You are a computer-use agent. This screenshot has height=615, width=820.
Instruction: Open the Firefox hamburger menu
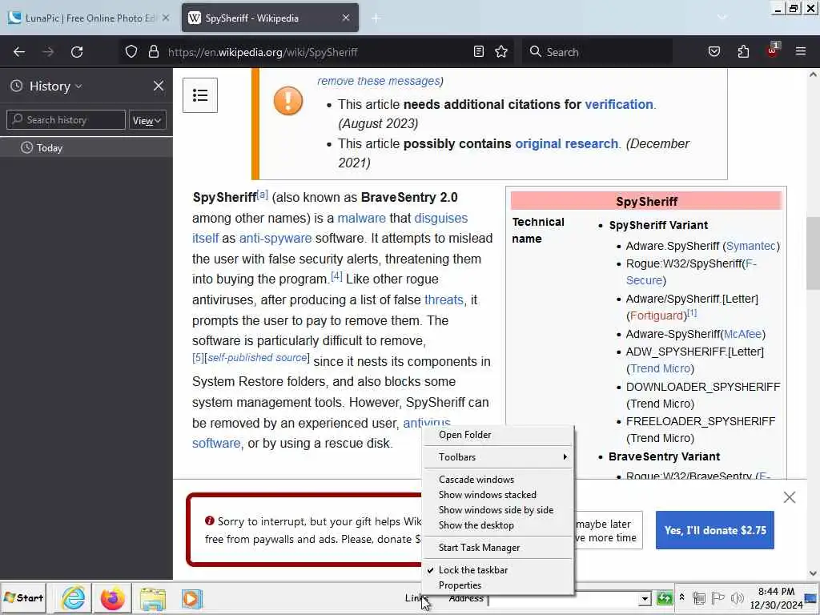pos(801,52)
